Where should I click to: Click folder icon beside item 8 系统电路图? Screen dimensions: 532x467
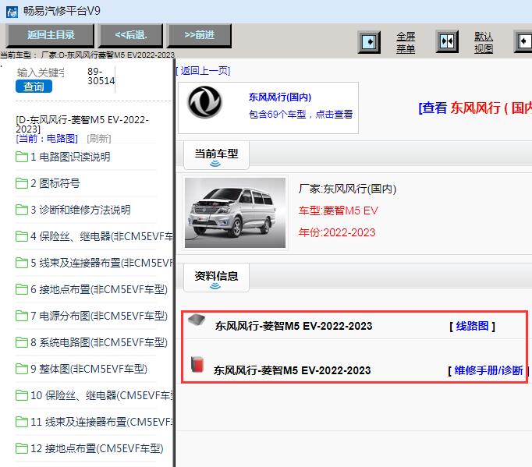(x=22, y=342)
